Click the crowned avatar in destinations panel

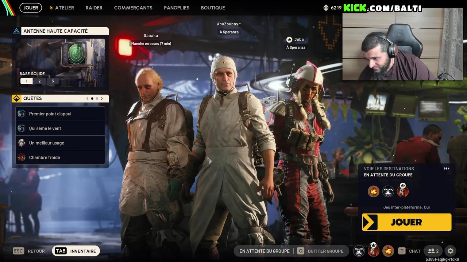tap(403, 190)
